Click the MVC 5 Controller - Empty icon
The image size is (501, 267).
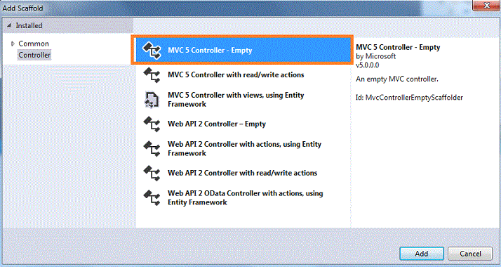(152, 51)
